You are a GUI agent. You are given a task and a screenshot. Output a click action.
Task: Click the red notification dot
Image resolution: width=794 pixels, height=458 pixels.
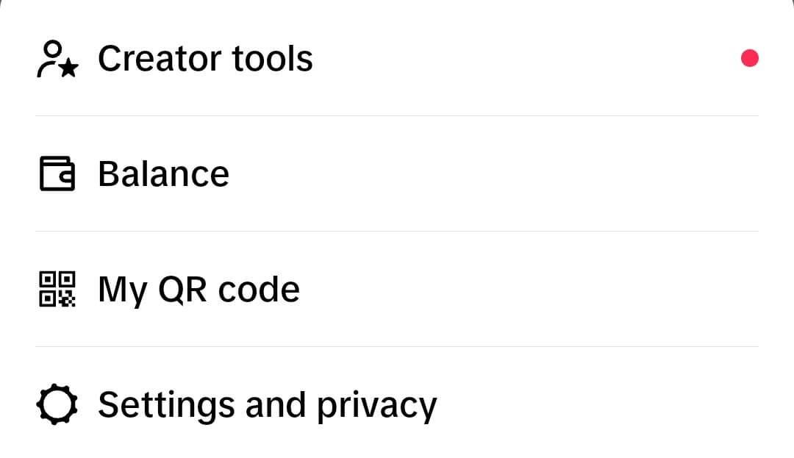click(749, 58)
